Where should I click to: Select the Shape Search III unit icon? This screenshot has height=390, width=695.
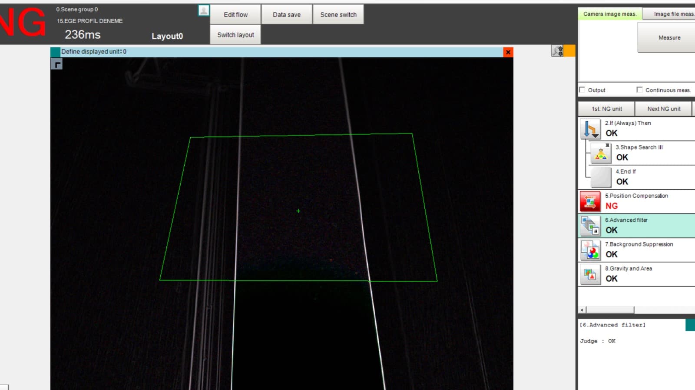pos(601,153)
